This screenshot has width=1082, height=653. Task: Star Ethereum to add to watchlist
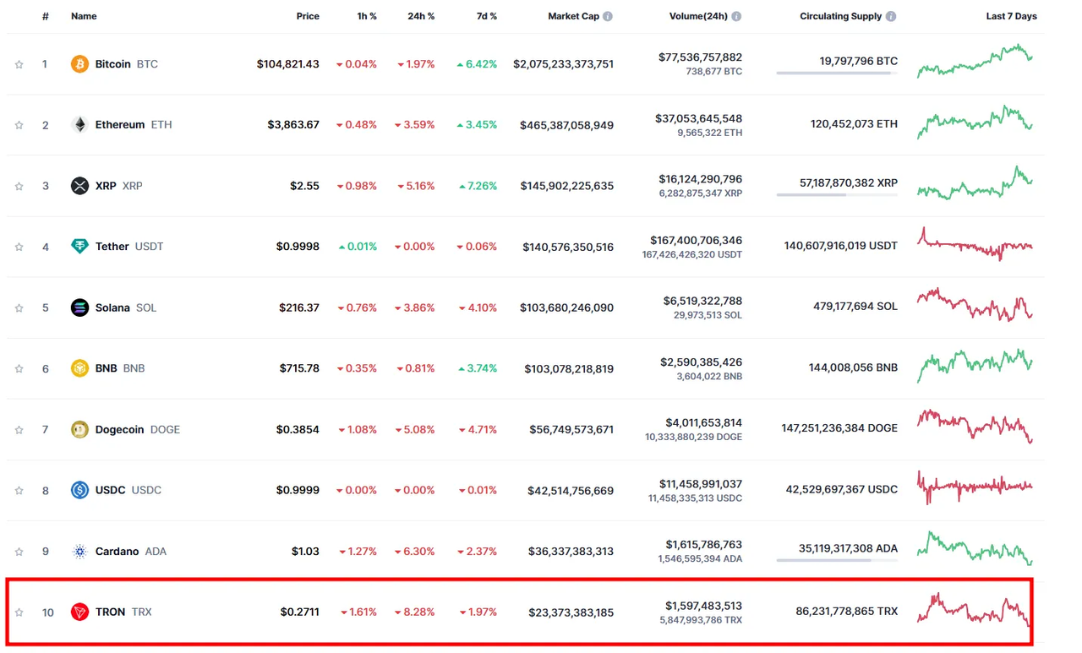click(x=19, y=125)
